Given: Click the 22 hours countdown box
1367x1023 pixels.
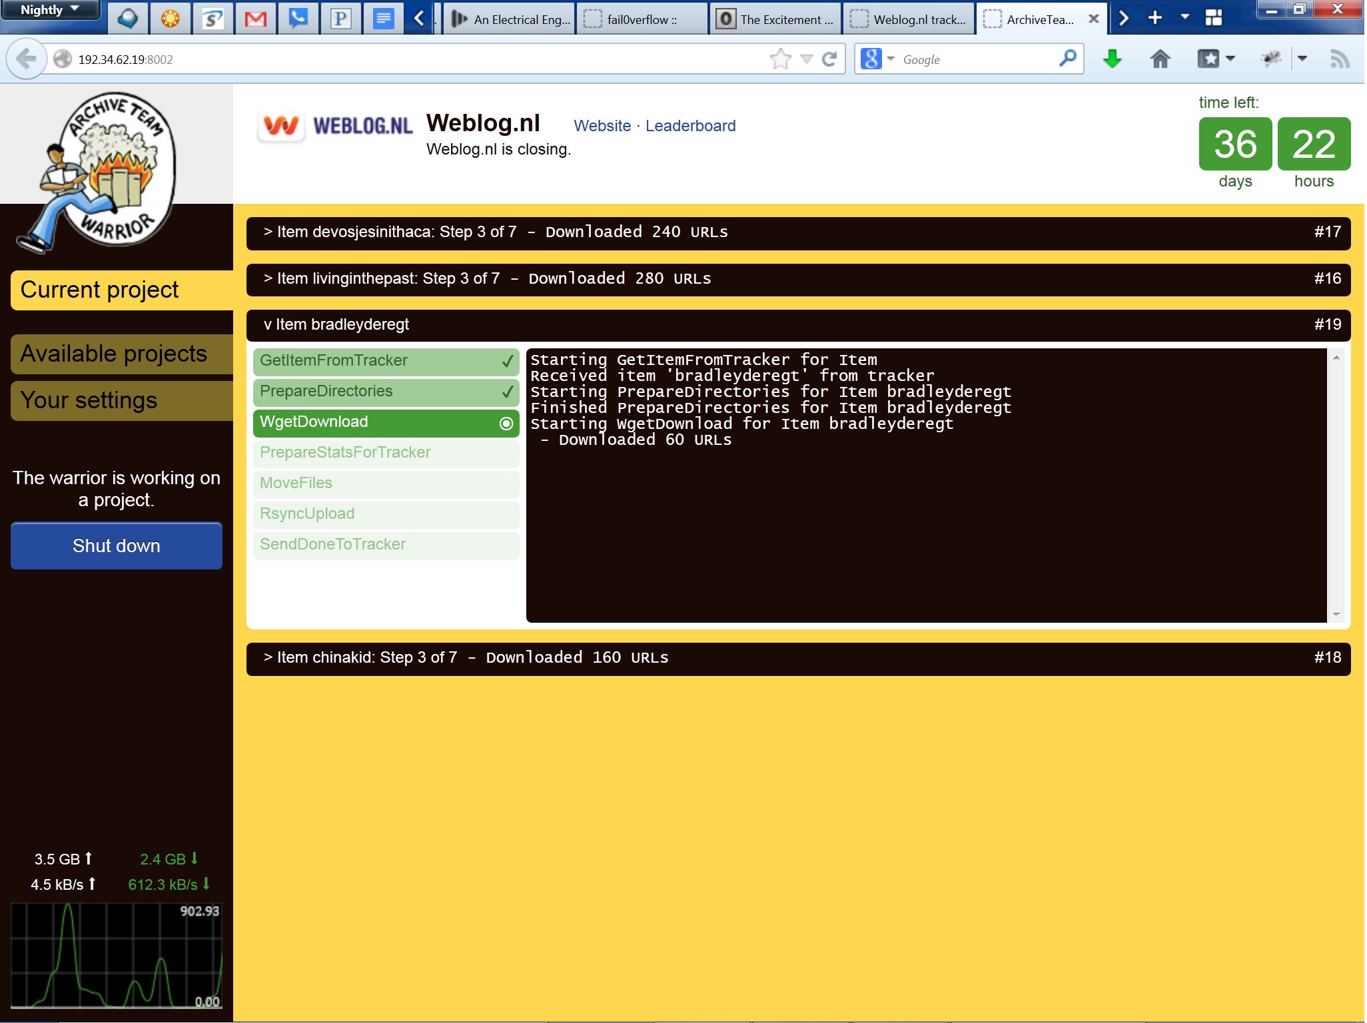Looking at the screenshot, I should (1314, 144).
